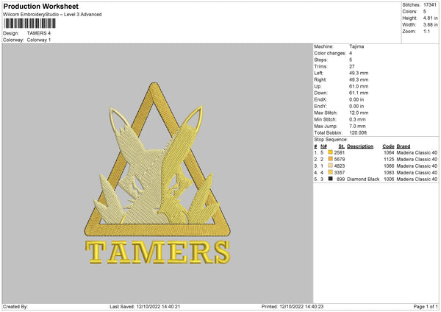The height and width of the screenshot is (312, 441).
Task: Click the 'Stop Sequence:' heading
Action: pyautogui.click(x=331, y=140)
